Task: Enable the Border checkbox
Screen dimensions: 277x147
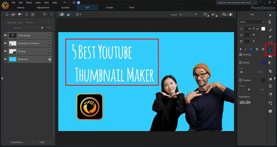Action: point(241,62)
